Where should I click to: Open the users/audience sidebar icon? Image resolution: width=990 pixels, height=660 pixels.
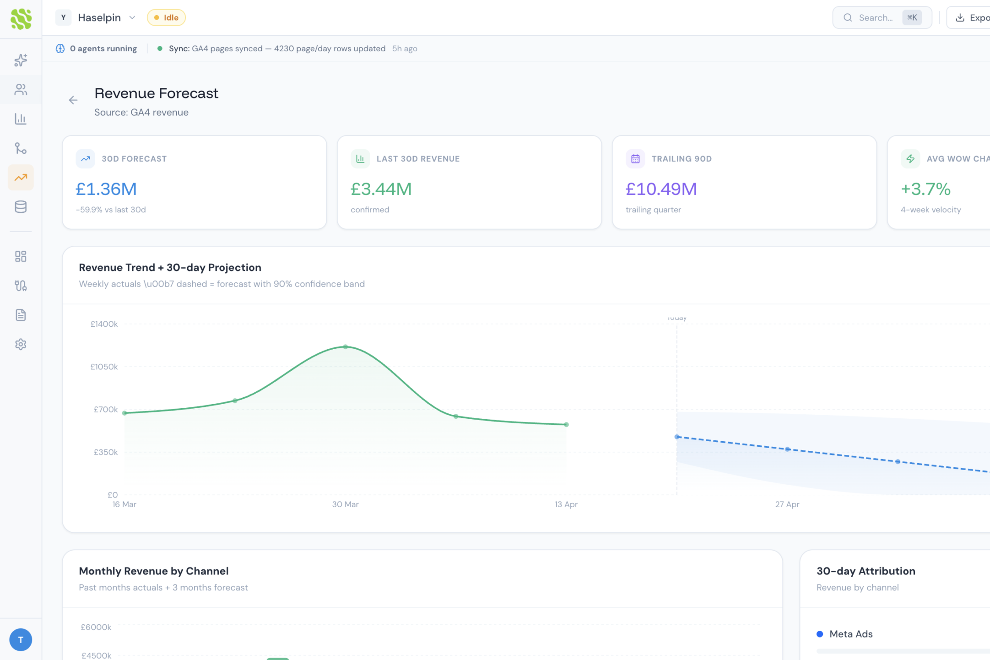pyautogui.click(x=21, y=90)
